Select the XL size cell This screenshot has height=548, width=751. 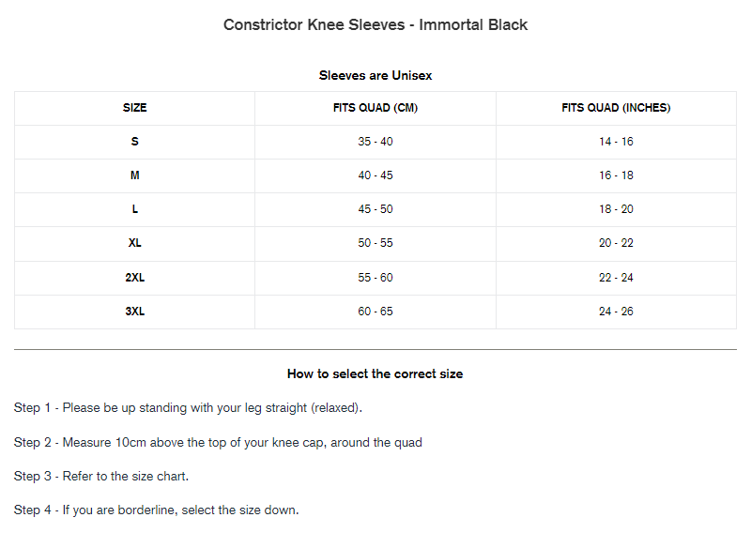pos(134,243)
